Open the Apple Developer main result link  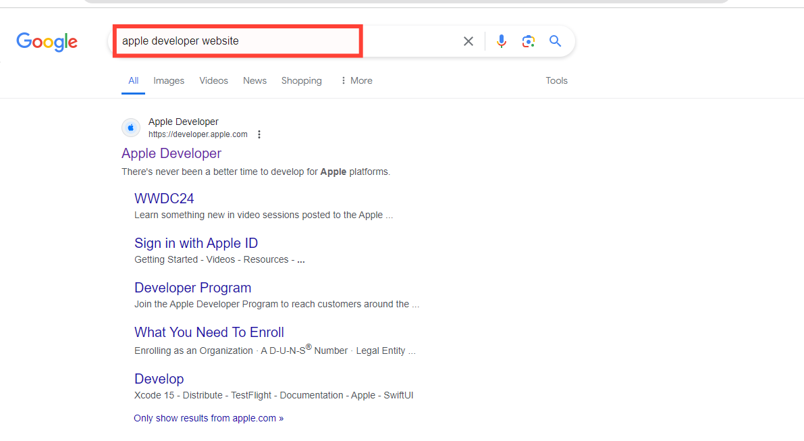[x=171, y=153]
